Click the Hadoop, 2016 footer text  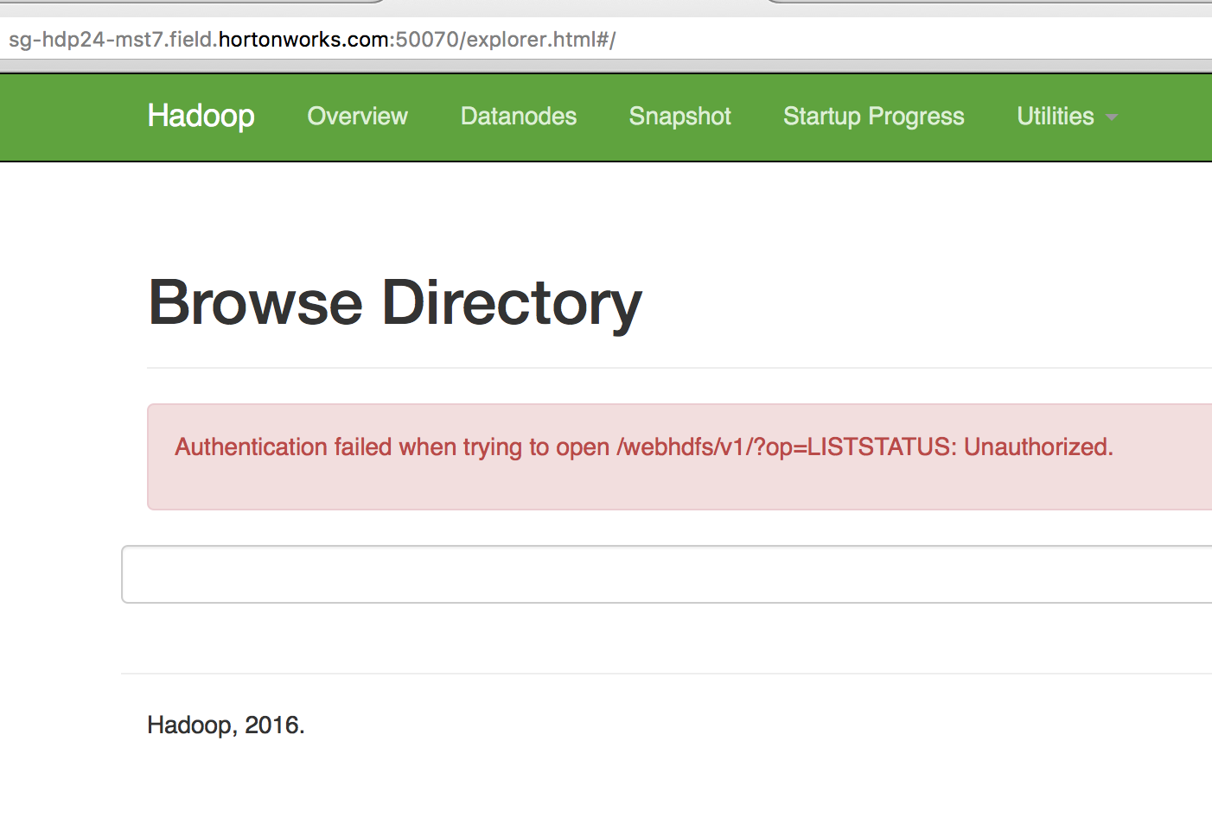click(226, 725)
